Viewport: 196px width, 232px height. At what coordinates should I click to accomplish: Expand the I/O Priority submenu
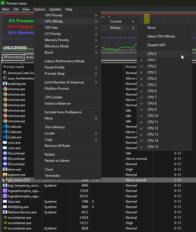point(67,34)
